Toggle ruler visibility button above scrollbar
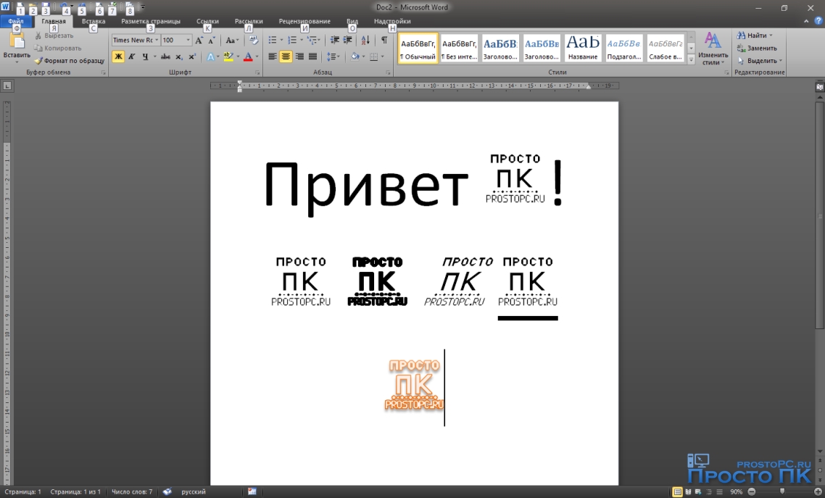The width and height of the screenshot is (825, 498). click(820, 87)
